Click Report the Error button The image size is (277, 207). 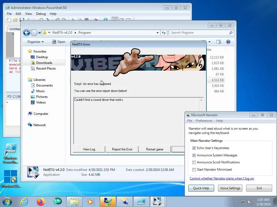pyautogui.click(x=122, y=149)
